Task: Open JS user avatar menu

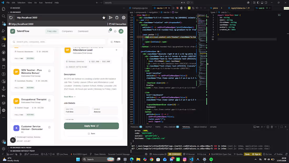Action: click(121, 31)
